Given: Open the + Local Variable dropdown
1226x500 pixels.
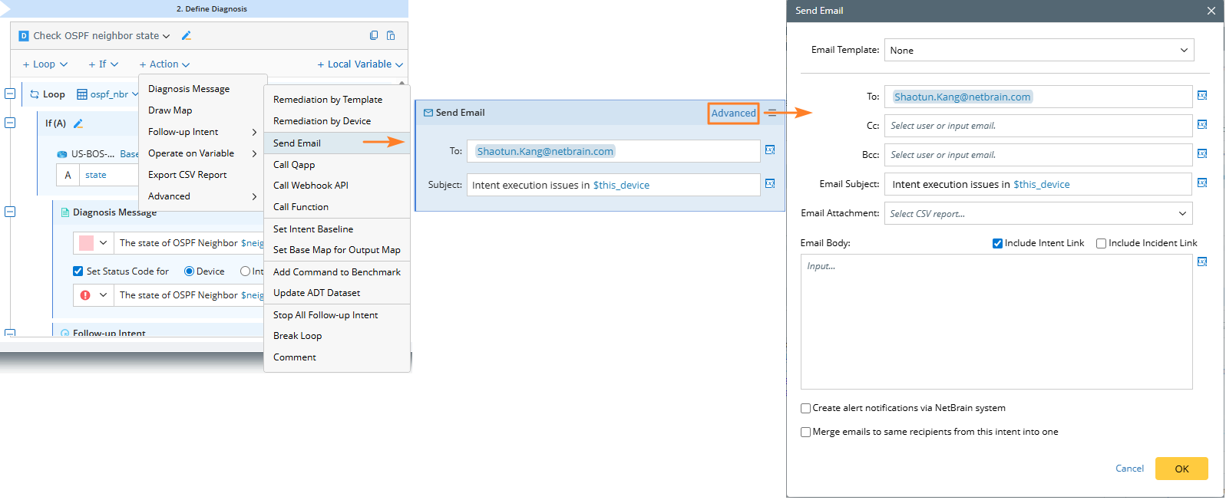Looking at the screenshot, I should tap(360, 64).
